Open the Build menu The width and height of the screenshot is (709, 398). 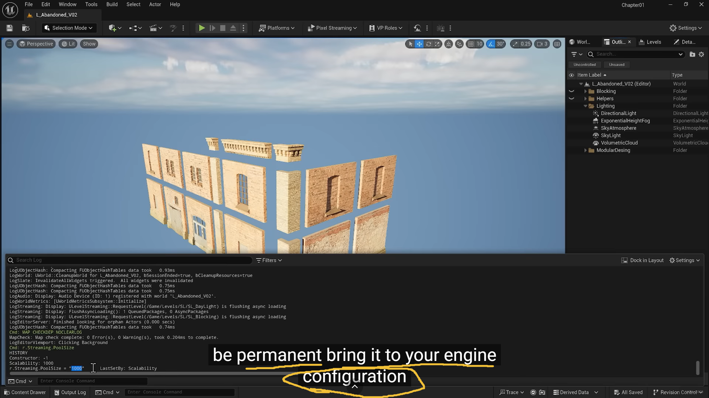[112, 4]
